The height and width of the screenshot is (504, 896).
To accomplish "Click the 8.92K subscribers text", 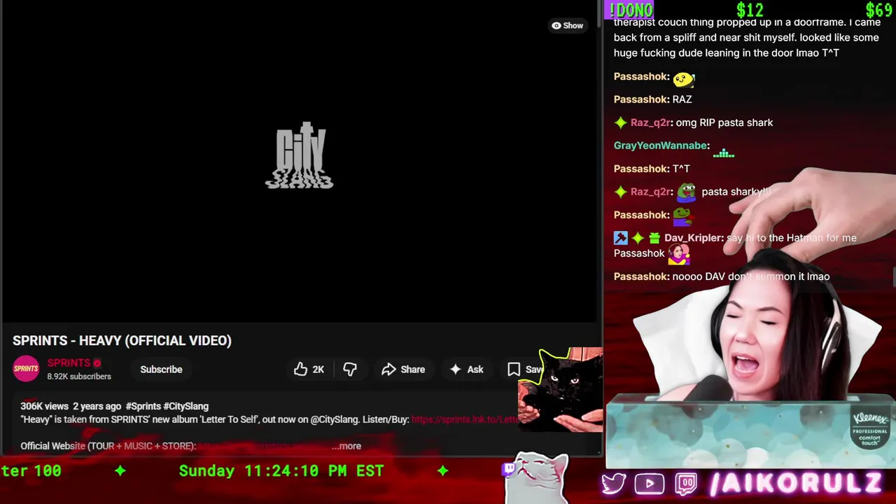I will click(79, 377).
